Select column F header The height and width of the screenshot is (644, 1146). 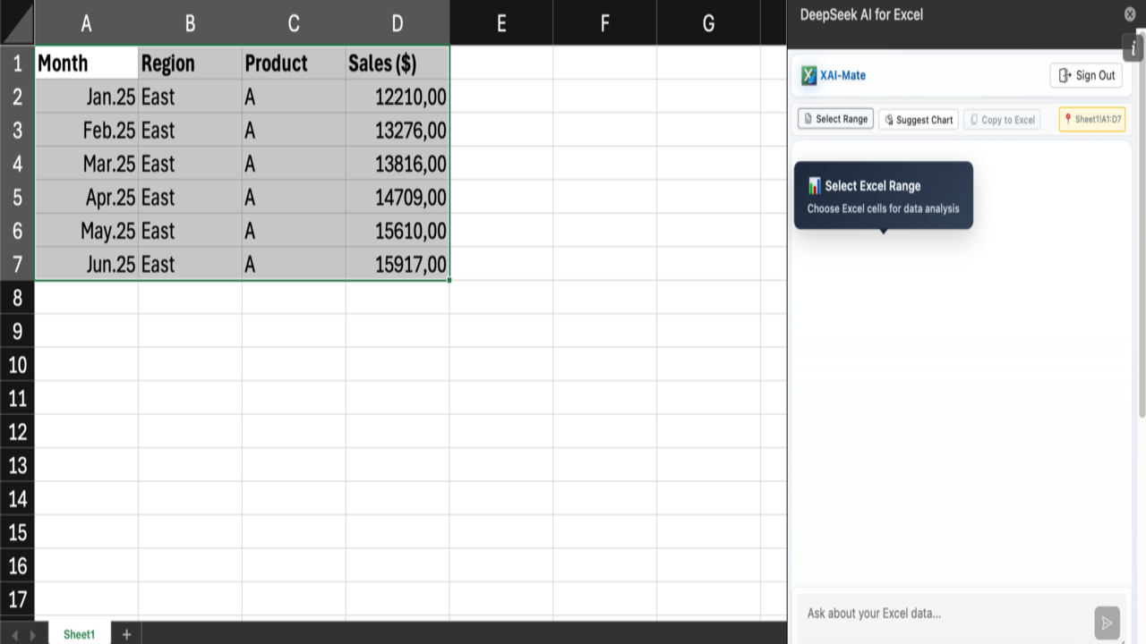click(x=604, y=24)
